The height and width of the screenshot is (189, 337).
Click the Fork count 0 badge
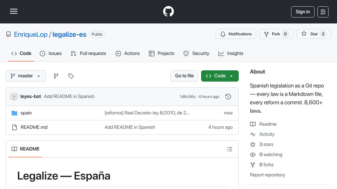click(x=285, y=34)
